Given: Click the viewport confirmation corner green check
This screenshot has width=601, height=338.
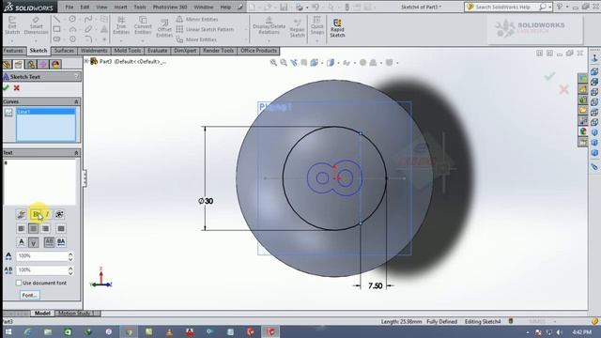Looking at the screenshot, I should (x=549, y=76).
